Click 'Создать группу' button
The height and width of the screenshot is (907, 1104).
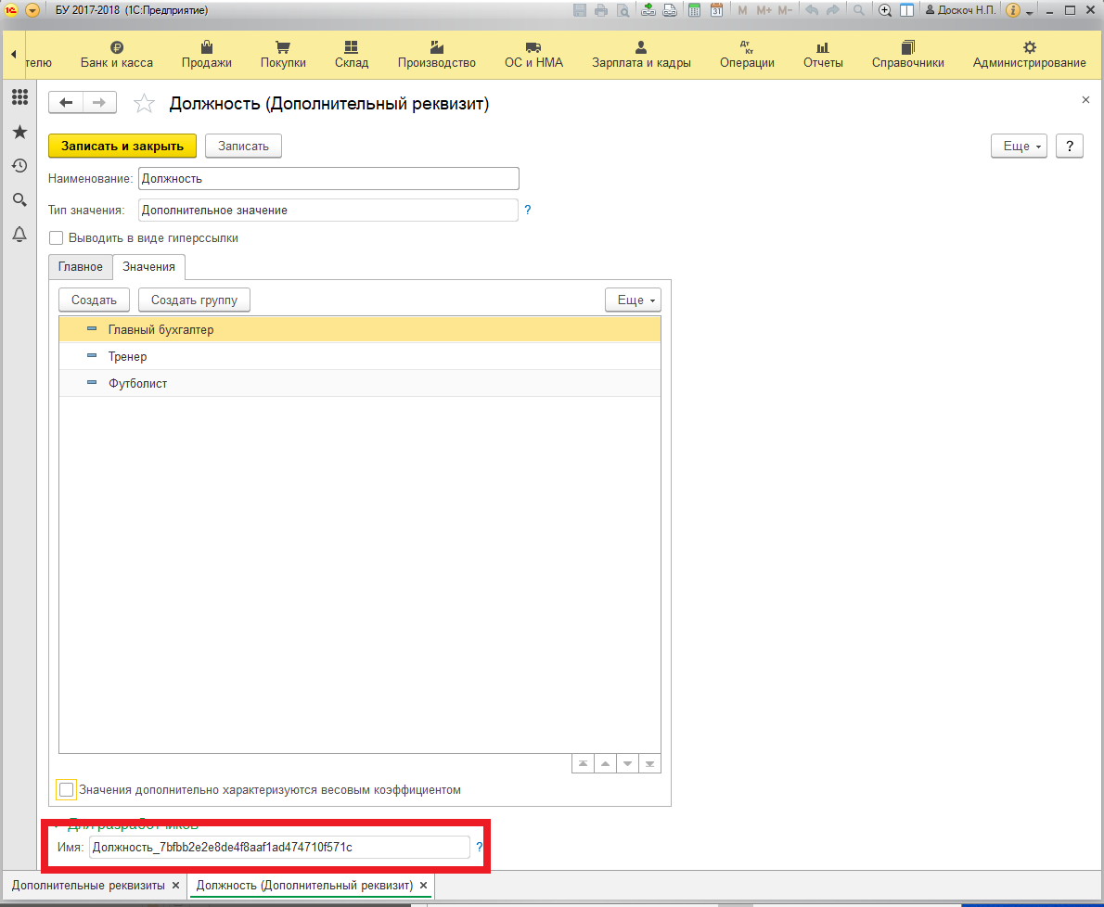point(194,300)
